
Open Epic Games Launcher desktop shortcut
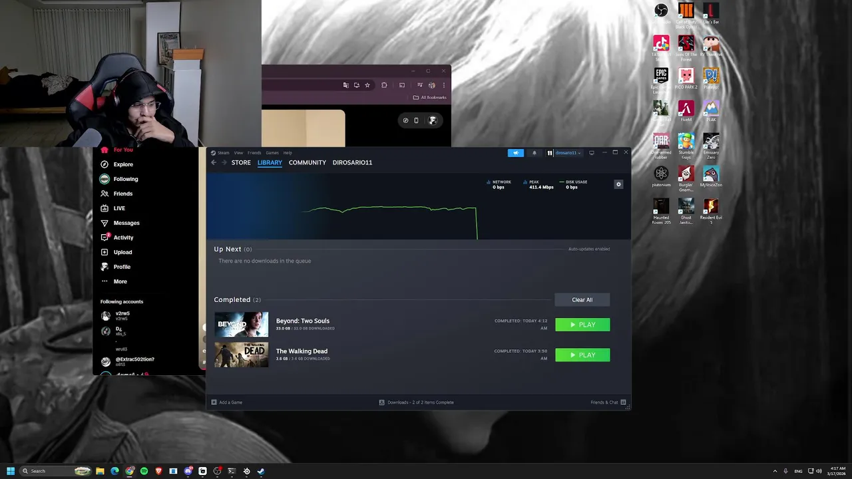[x=661, y=80]
